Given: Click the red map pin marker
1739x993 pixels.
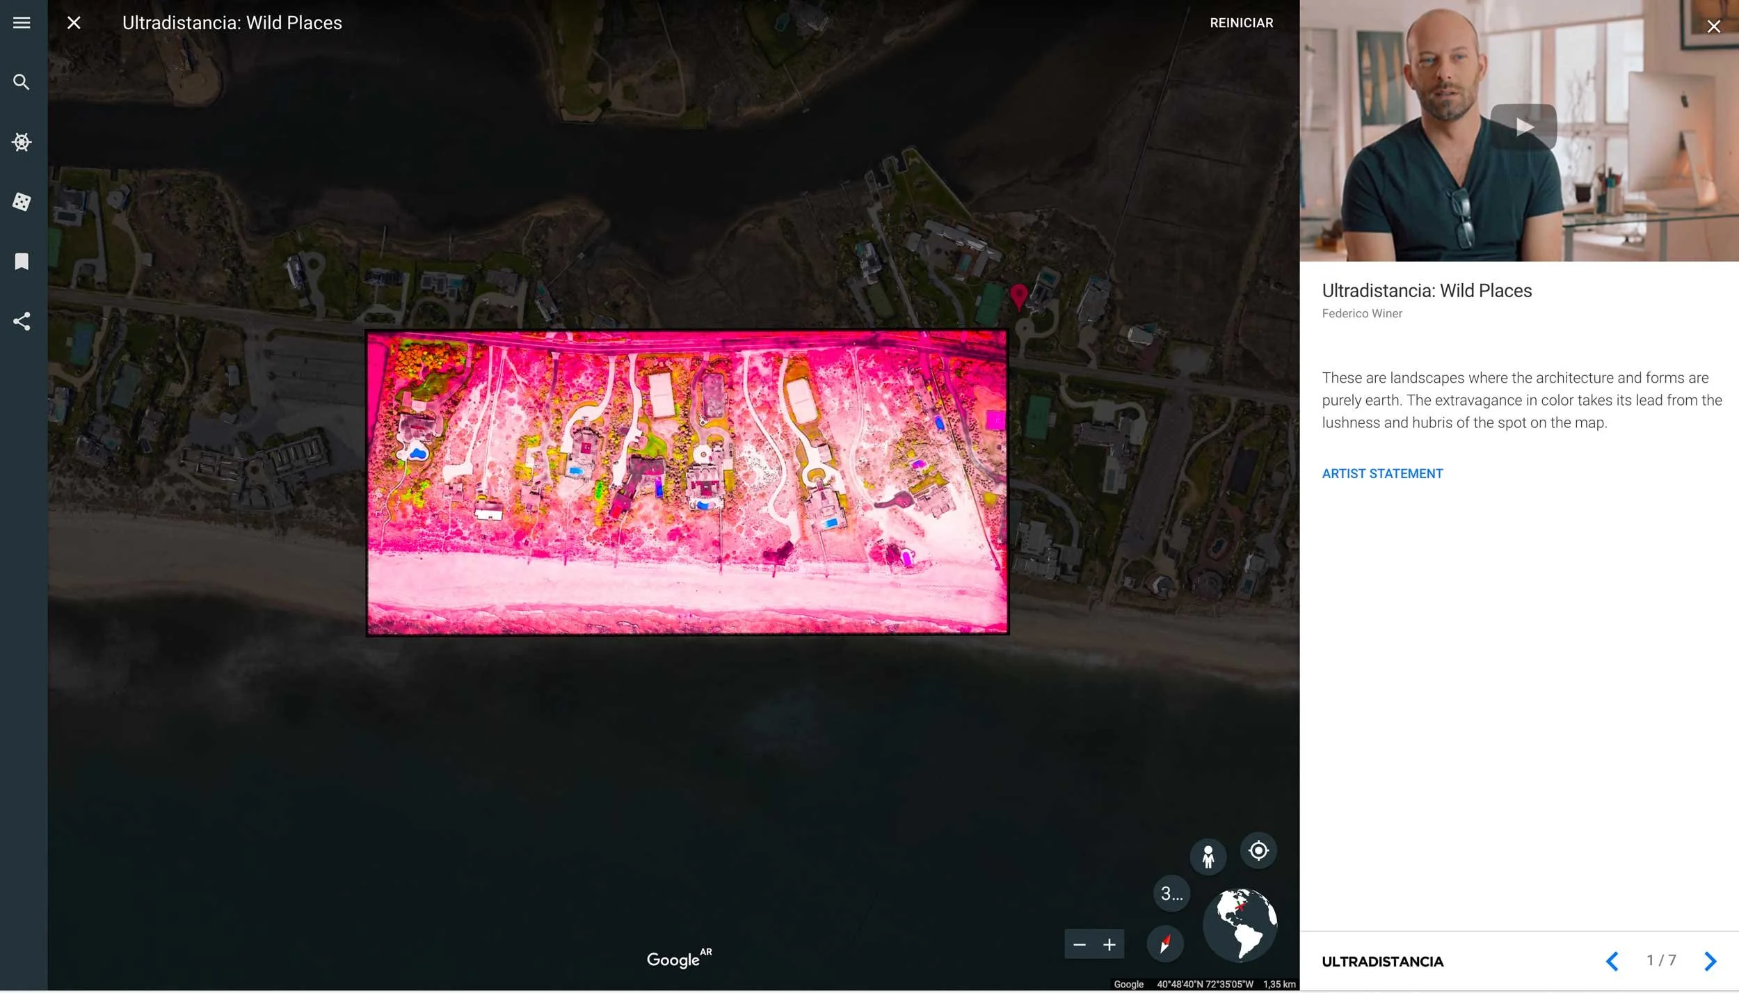Looking at the screenshot, I should 1018,295.
